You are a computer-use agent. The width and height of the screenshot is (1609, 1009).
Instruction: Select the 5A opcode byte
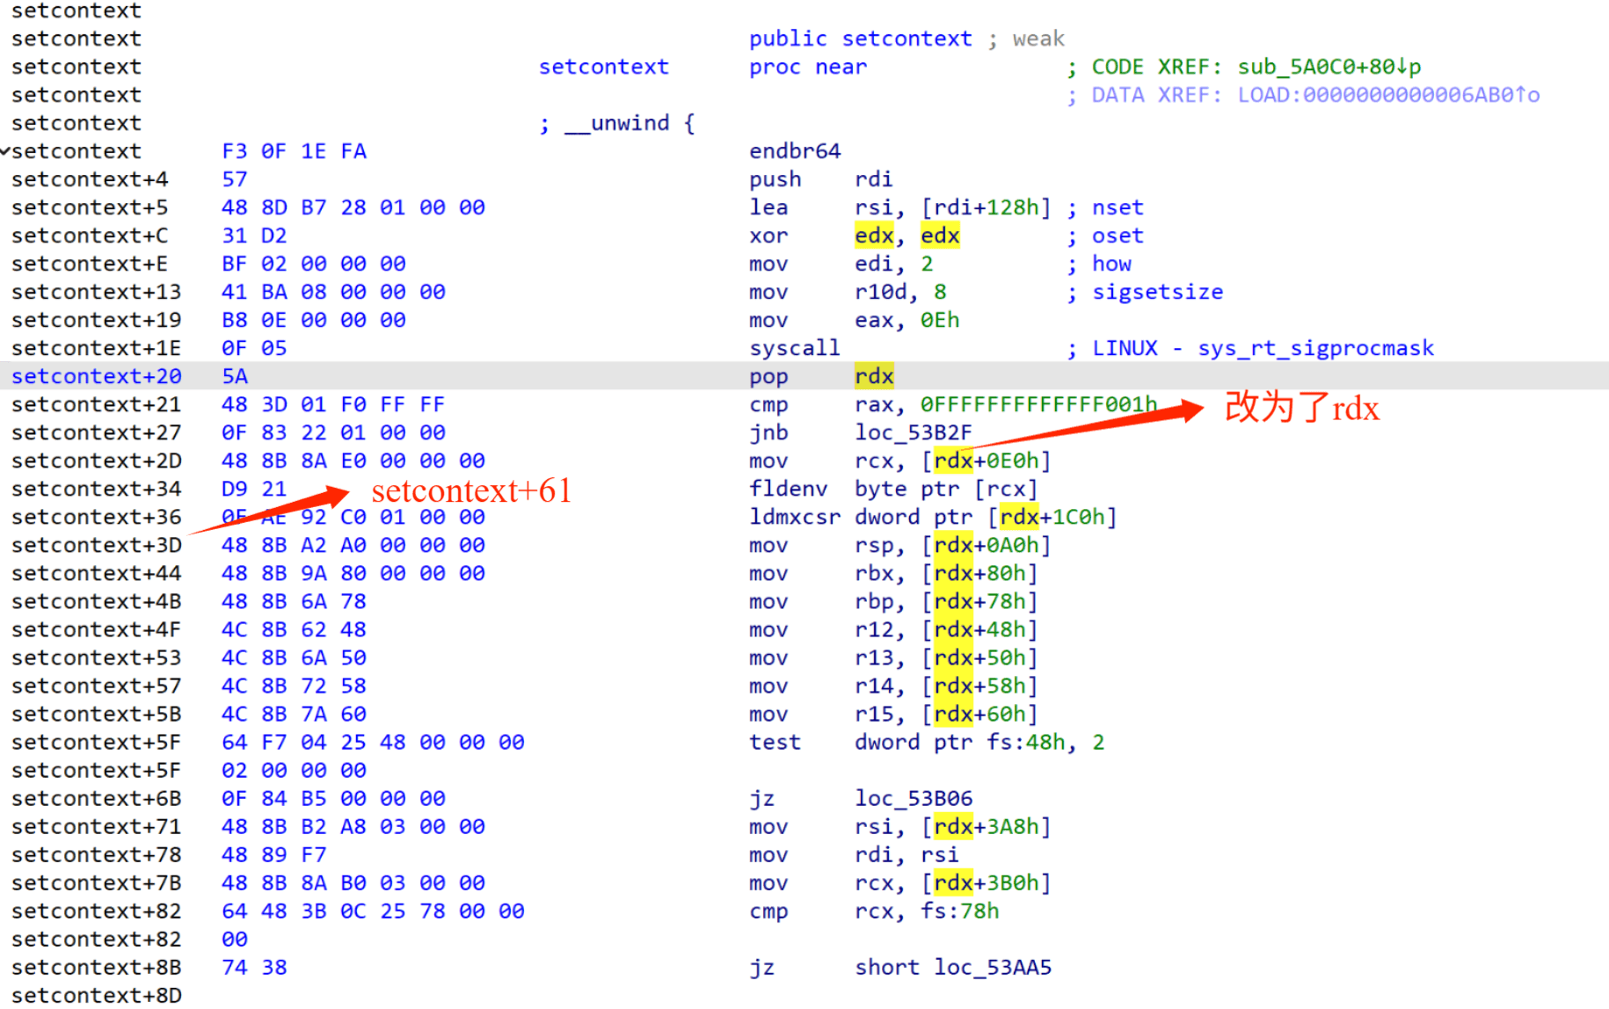234,376
